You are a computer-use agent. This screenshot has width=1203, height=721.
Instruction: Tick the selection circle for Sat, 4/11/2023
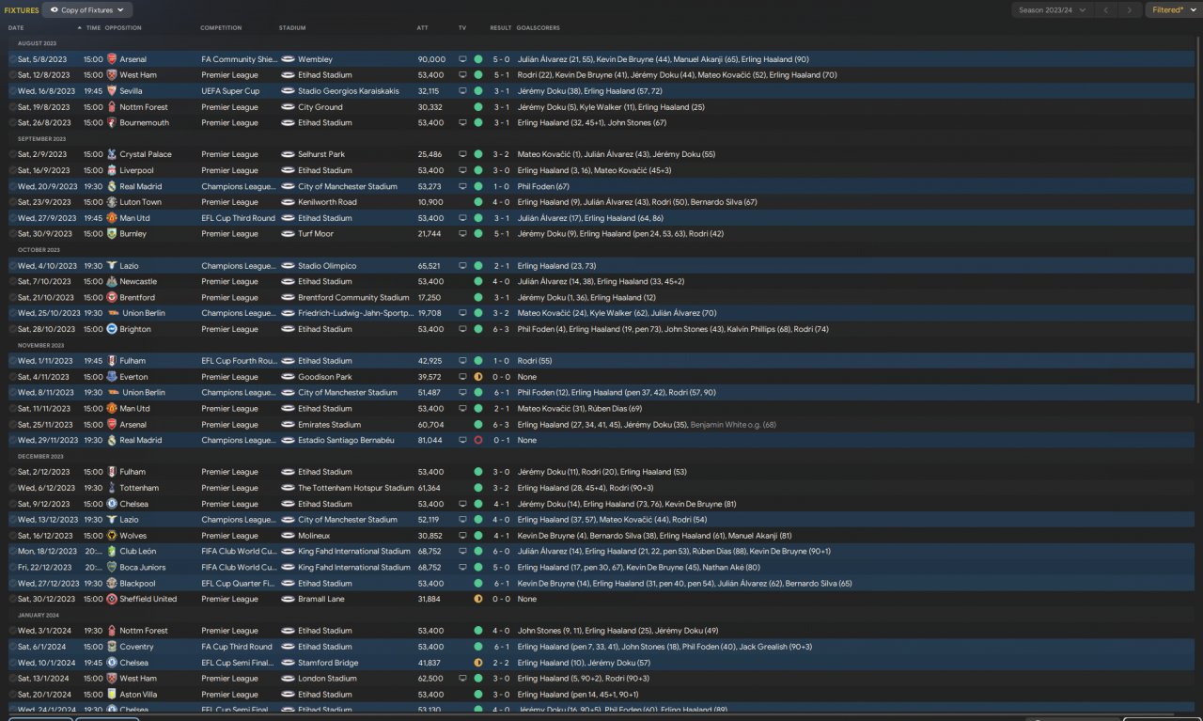click(x=13, y=377)
